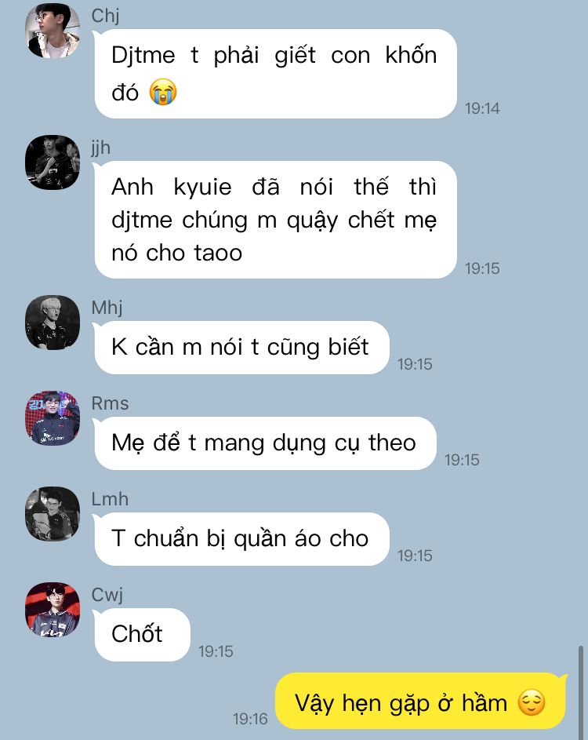Tap the yellow "Vậy hẹn gặp ở hầm" message
This screenshot has width=588, height=740.
(x=420, y=701)
